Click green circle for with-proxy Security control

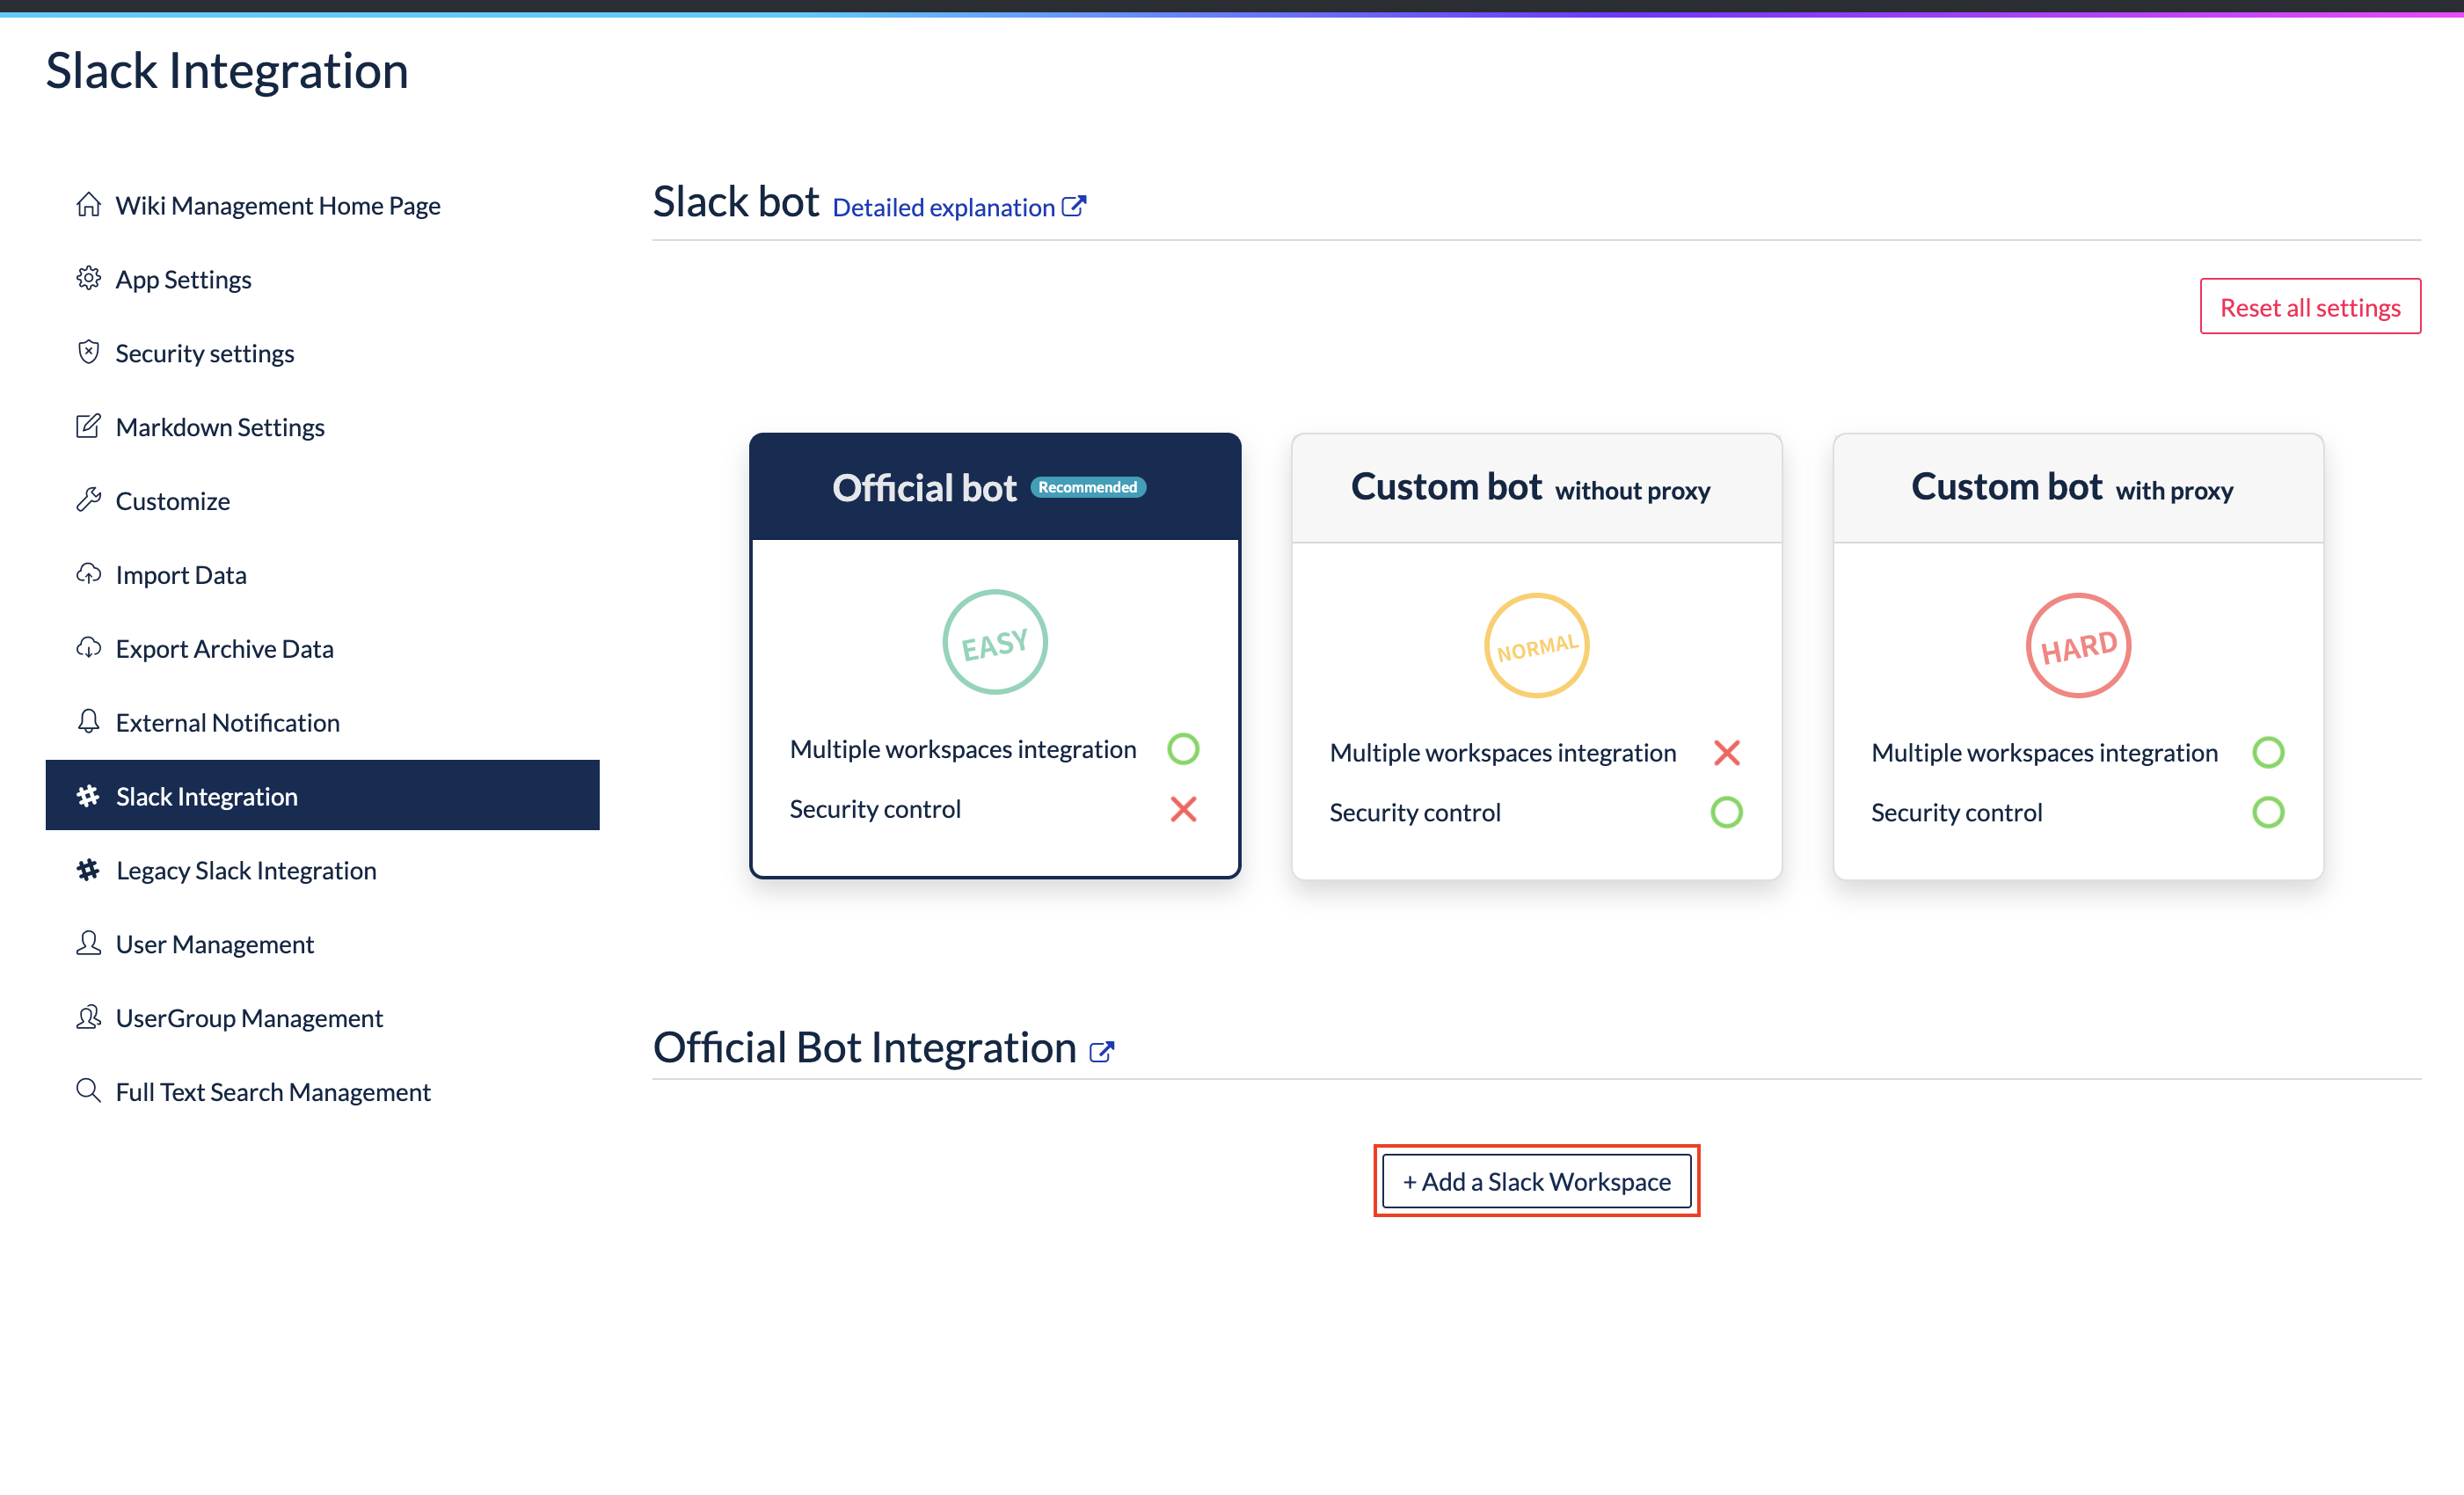coord(2268,812)
